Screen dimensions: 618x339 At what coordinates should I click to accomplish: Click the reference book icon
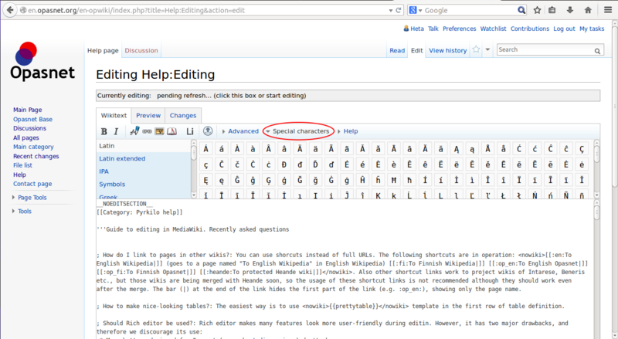coord(171,131)
